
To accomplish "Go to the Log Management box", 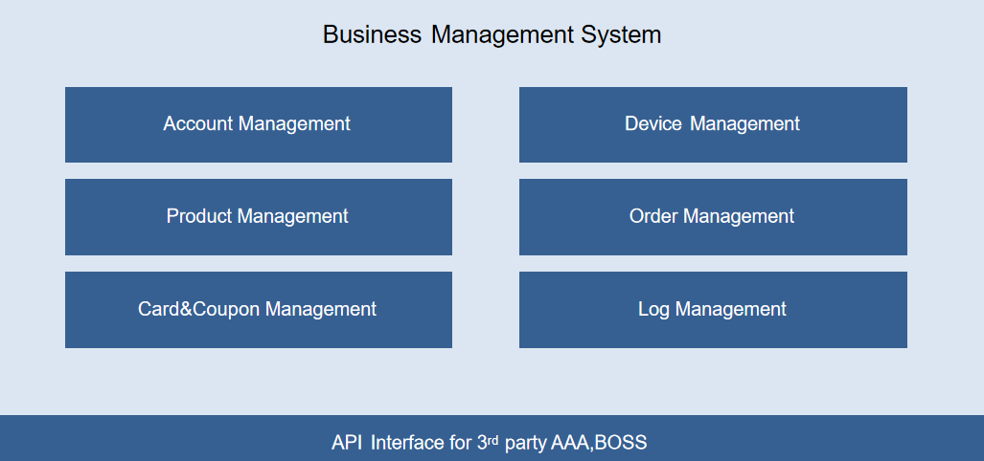I will click(x=712, y=310).
